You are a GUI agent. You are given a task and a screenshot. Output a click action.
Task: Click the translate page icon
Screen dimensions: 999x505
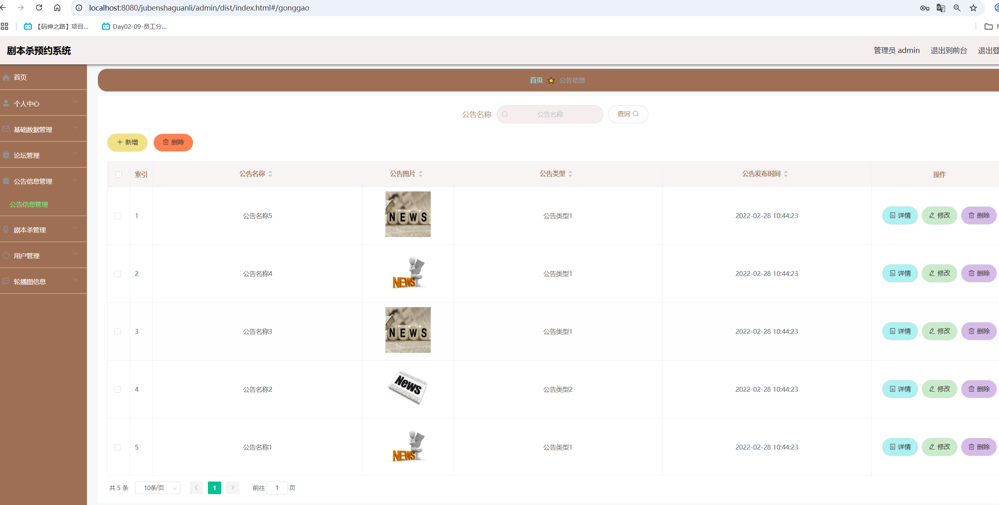(x=941, y=8)
